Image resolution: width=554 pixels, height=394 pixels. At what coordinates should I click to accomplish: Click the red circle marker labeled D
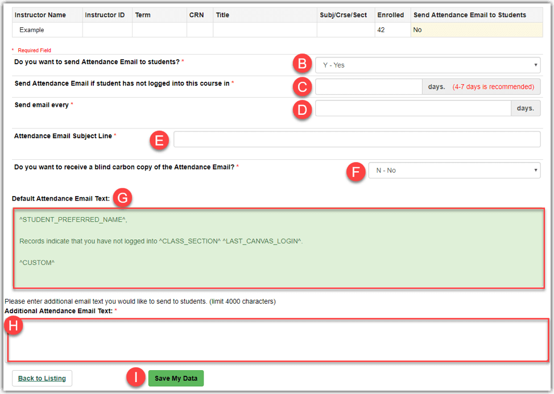coord(302,108)
